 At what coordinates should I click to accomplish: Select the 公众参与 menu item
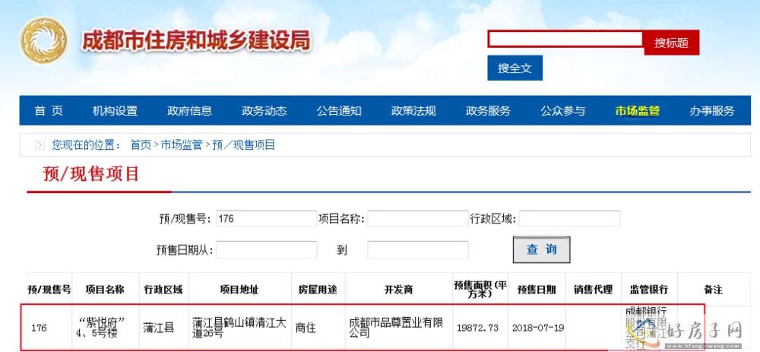coord(562,111)
